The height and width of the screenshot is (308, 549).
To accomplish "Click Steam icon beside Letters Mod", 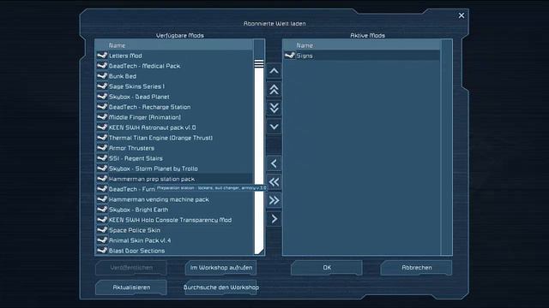I will coord(102,55).
